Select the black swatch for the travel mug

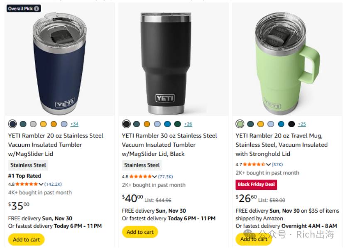[291, 124]
